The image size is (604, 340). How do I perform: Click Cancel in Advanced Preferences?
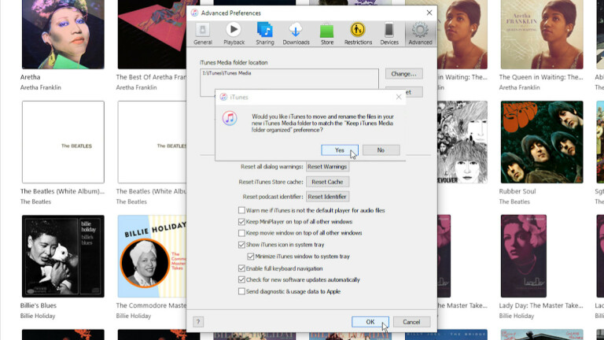tap(411, 322)
